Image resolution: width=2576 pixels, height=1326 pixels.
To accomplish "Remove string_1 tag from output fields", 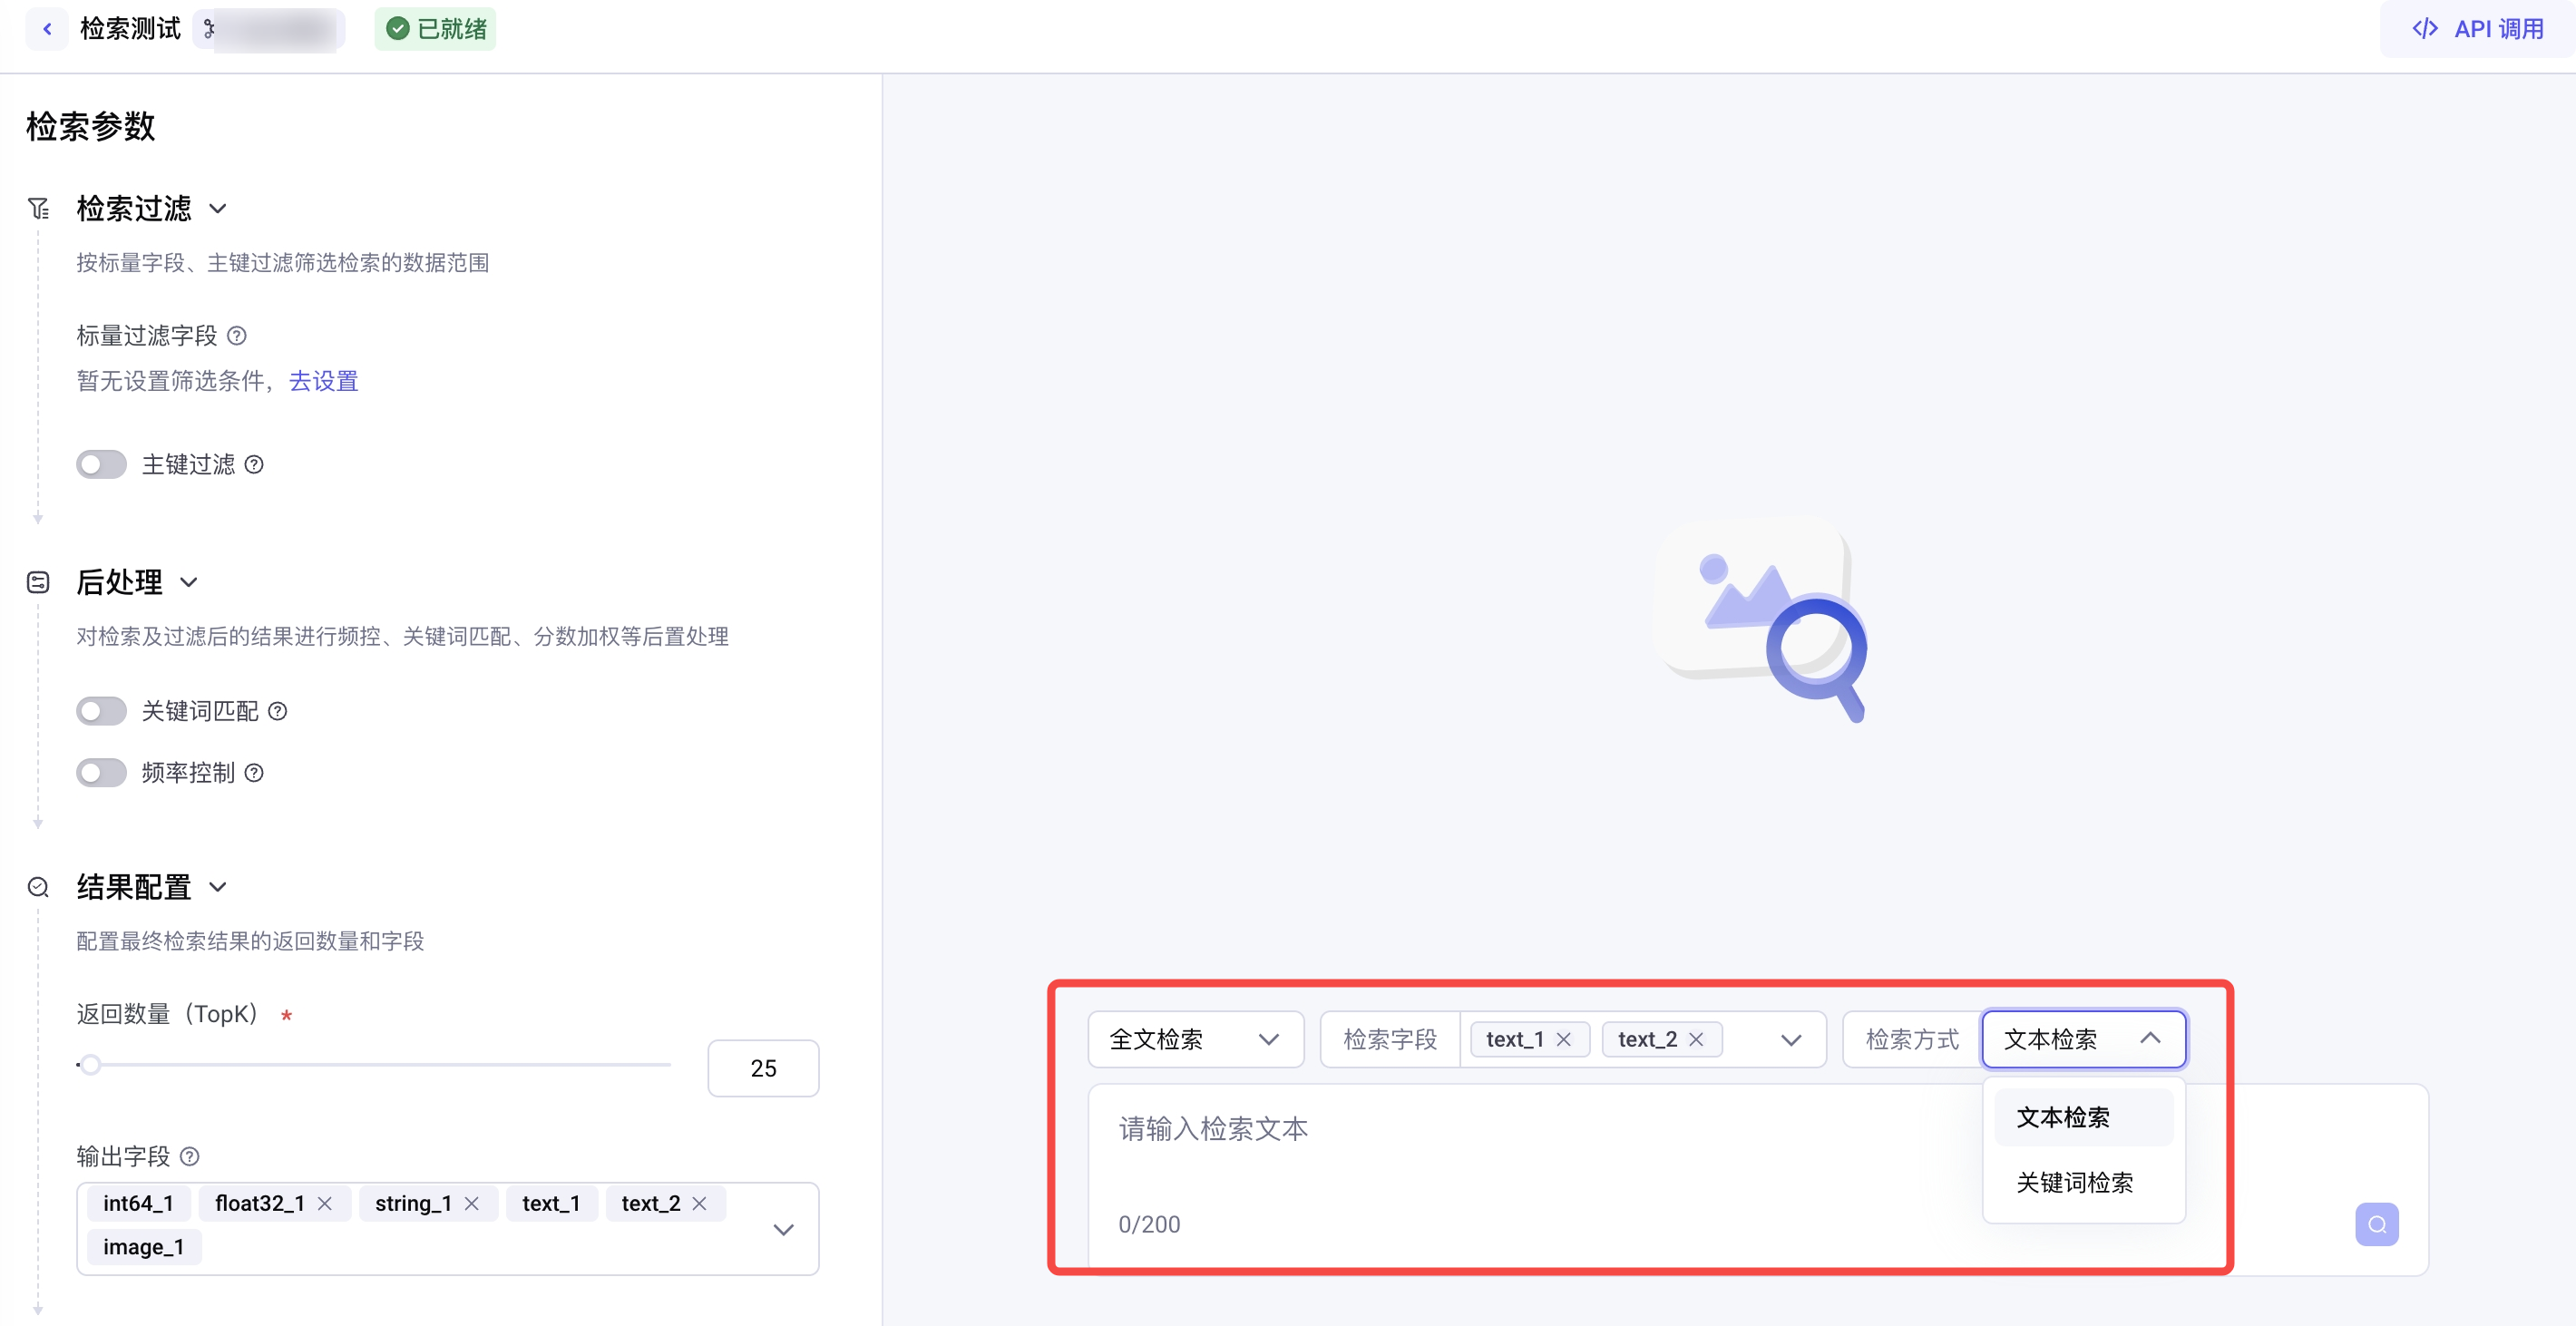I will (472, 1204).
